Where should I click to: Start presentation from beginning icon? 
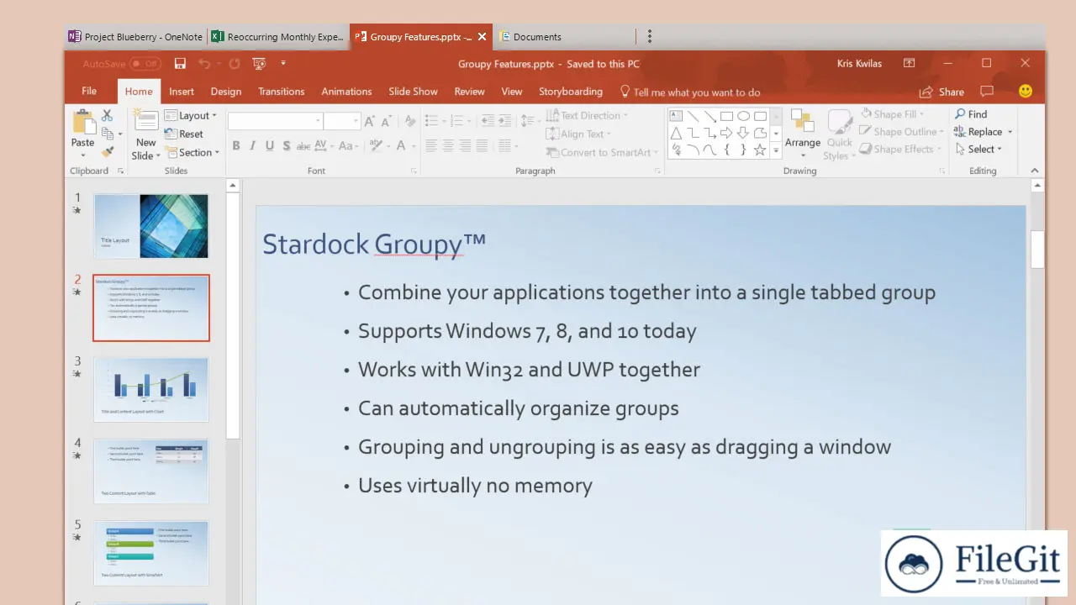[259, 64]
